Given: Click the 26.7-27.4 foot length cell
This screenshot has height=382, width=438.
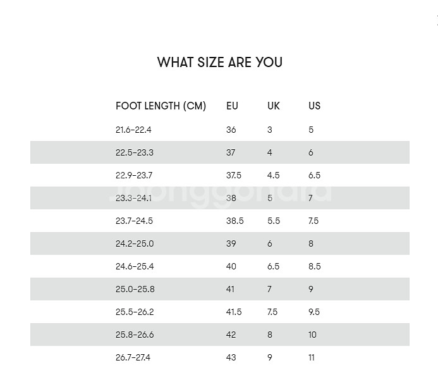Looking at the screenshot, I should coord(133,358).
